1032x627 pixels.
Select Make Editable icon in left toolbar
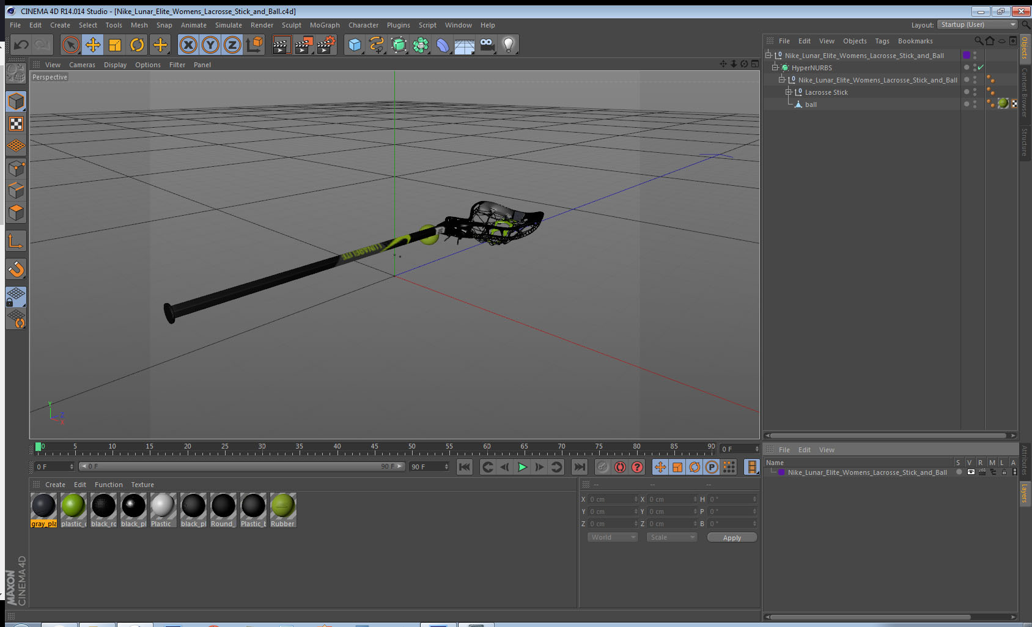click(16, 73)
